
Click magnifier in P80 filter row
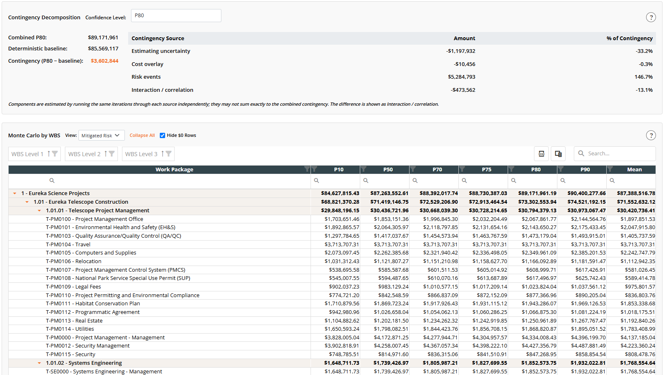pos(514,181)
